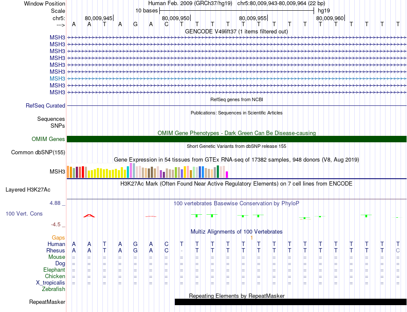Click the 100 Vert. Cons label

pos(24,213)
